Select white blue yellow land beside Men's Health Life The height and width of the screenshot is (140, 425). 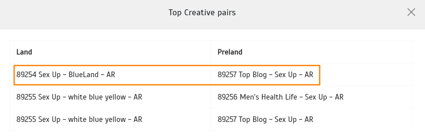pos(79,97)
